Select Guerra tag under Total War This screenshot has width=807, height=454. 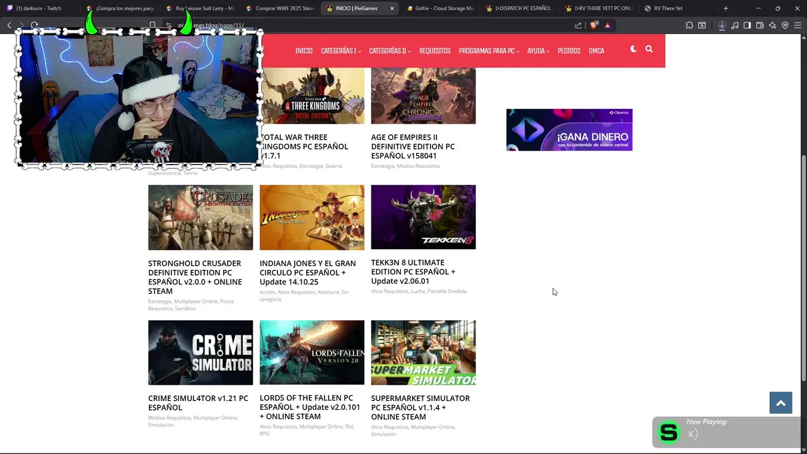point(334,166)
